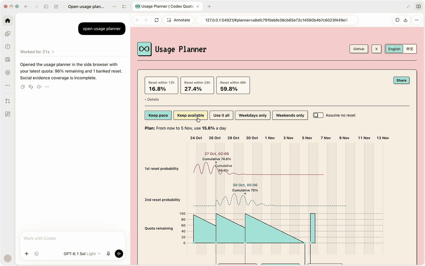Click the browser address bar
The width and height of the screenshot is (425, 266).
click(277, 20)
